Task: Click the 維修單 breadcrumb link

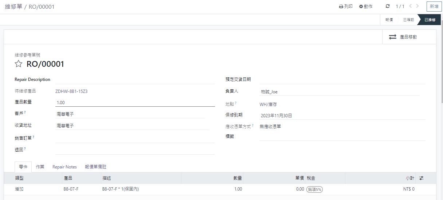Action: pyautogui.click(x=13, y=7)
